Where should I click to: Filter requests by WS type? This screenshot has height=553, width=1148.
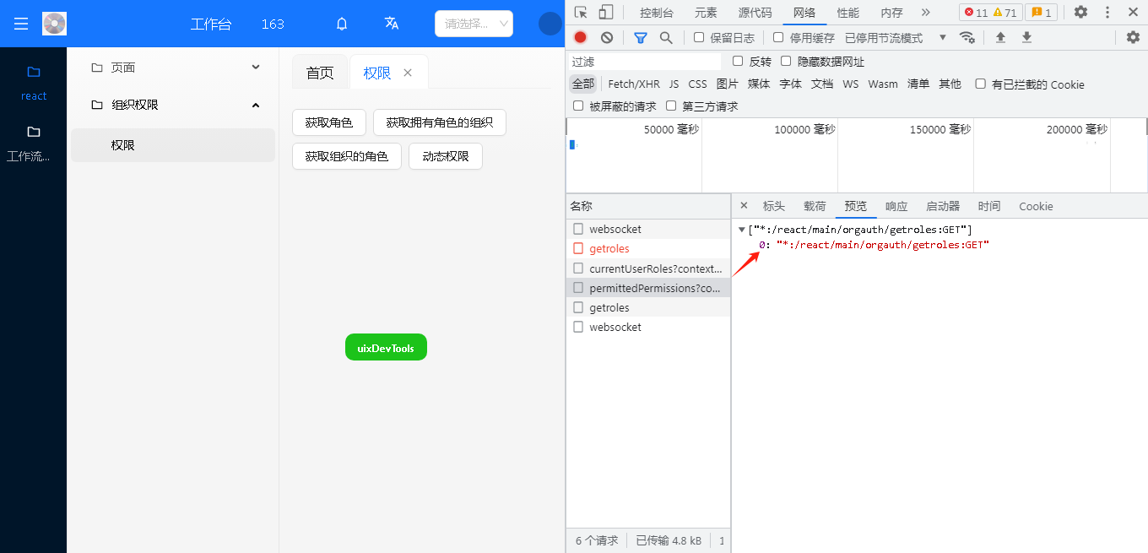click(x=850, y=84)
